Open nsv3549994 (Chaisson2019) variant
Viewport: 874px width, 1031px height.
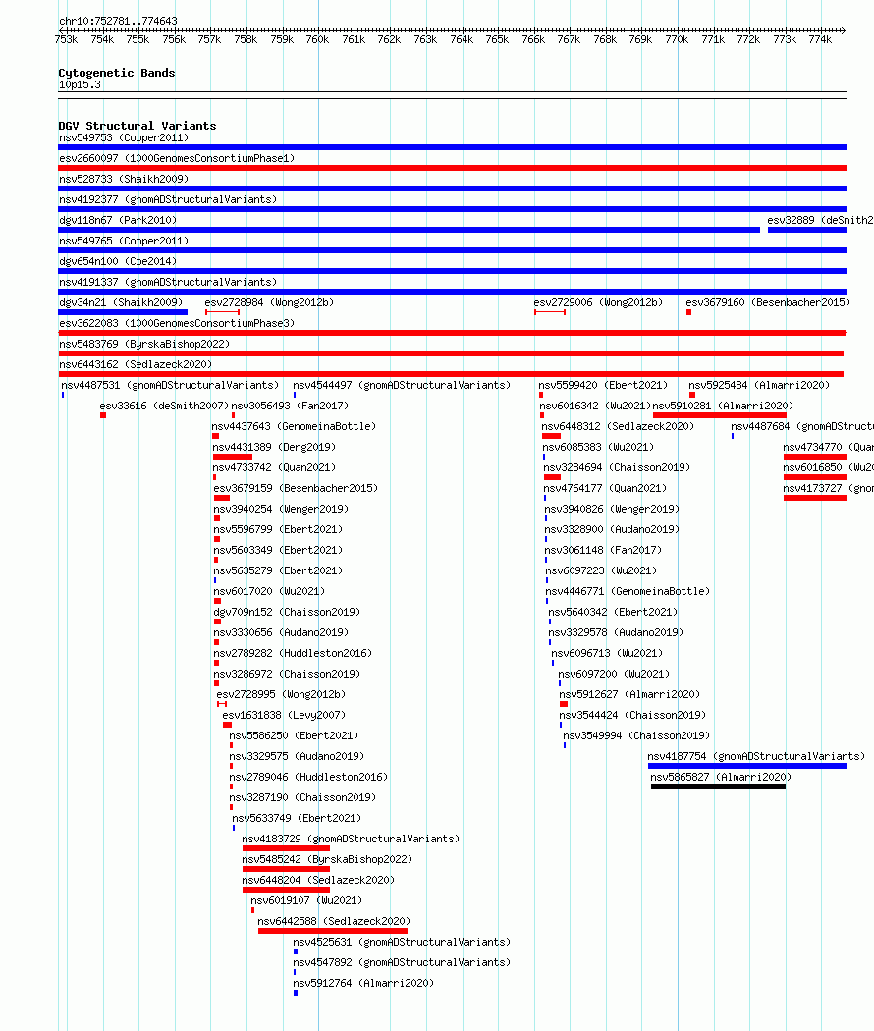pyautogui.click(x=636, y=735)
